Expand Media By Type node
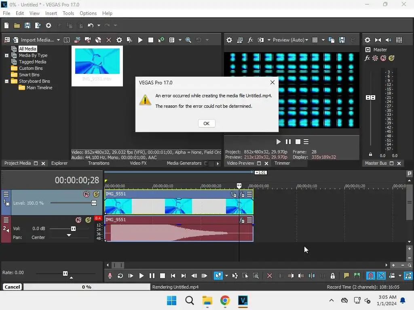 [x=6, y=55]
